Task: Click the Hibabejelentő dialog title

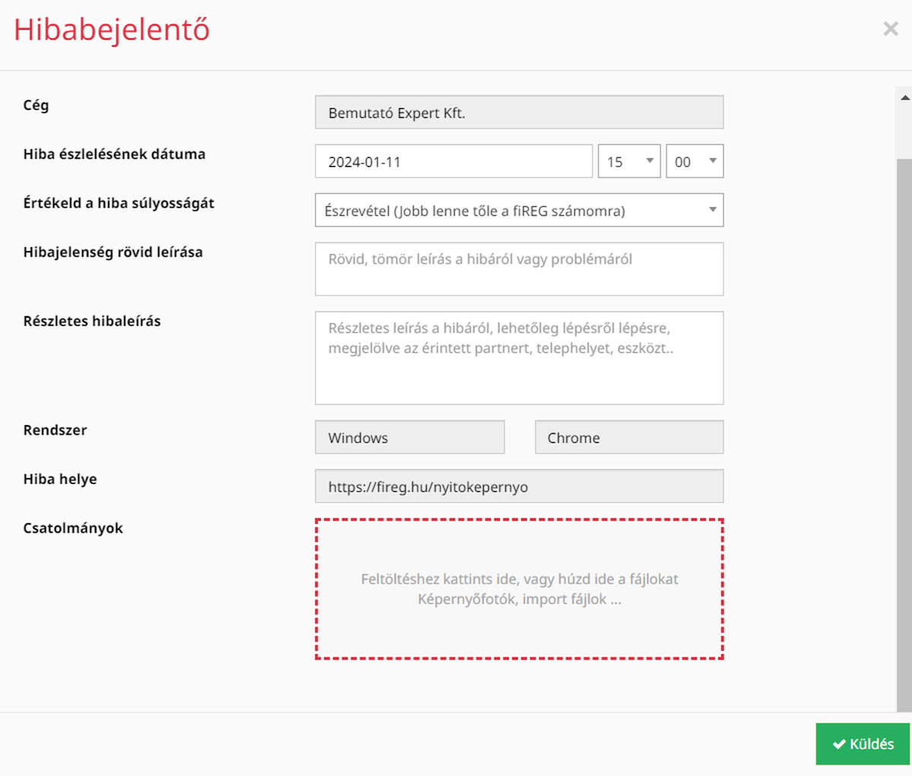Action: [x=112, y=30]
